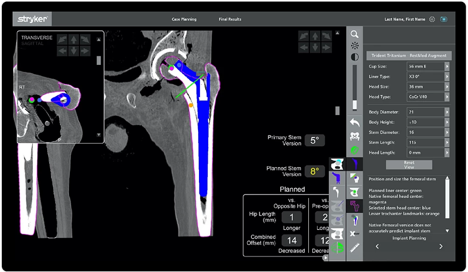This screenshot has height=272, width=468.
Task: Toggle the green spine landmark overlay icon
Action: (x=337, y=247)
